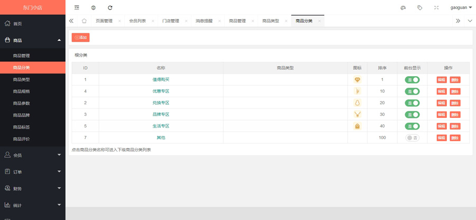Enable front display for 其他
The height and width of the screenshot is (220, 476).
pyautogui.click(x=412, y=138)
